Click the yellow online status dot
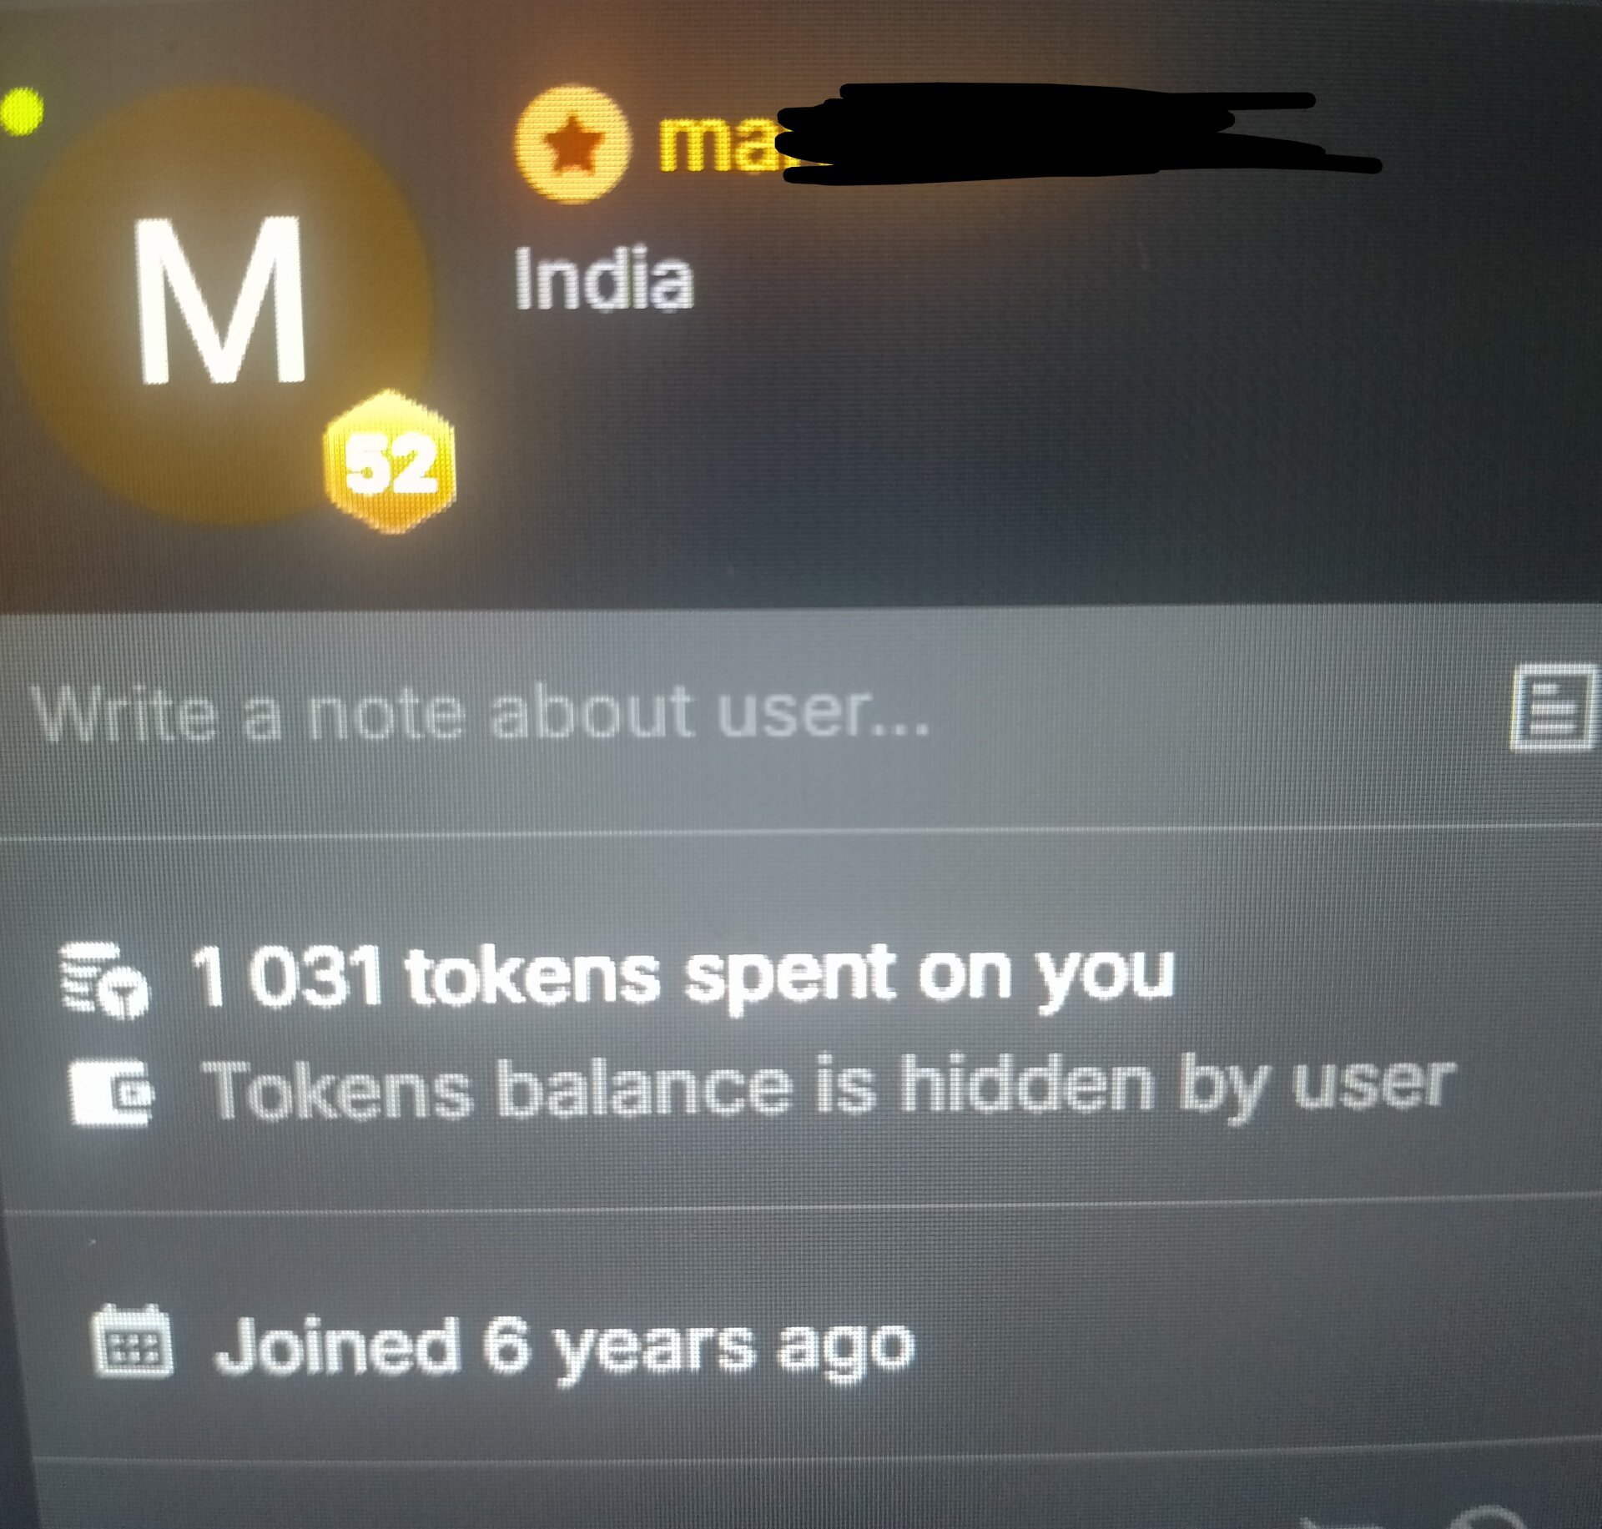Image resolution: width=1602 pixels, height=1529 pixels. click(x=22, y=112)
